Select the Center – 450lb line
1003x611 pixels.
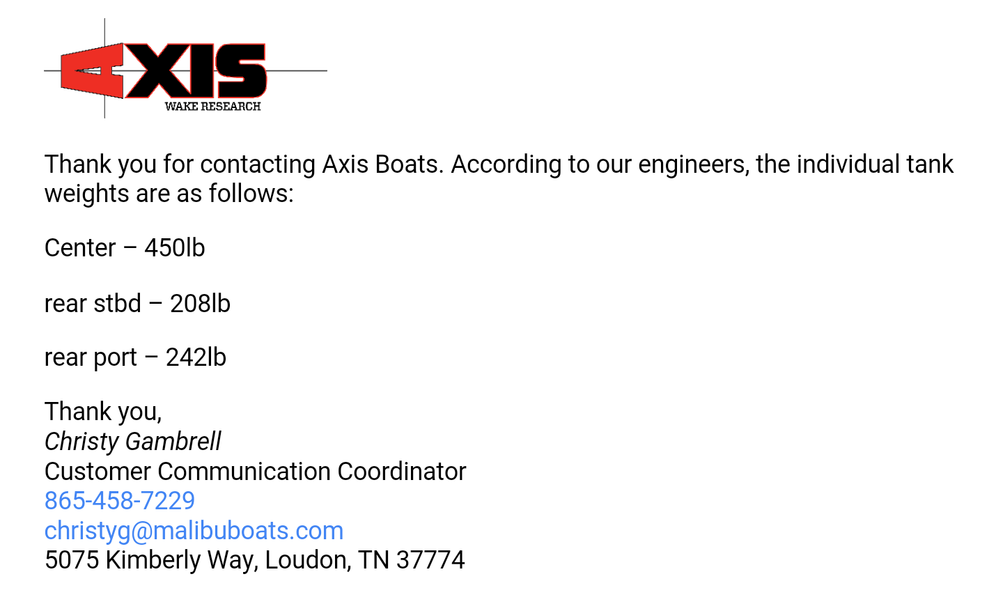(125, 248)
